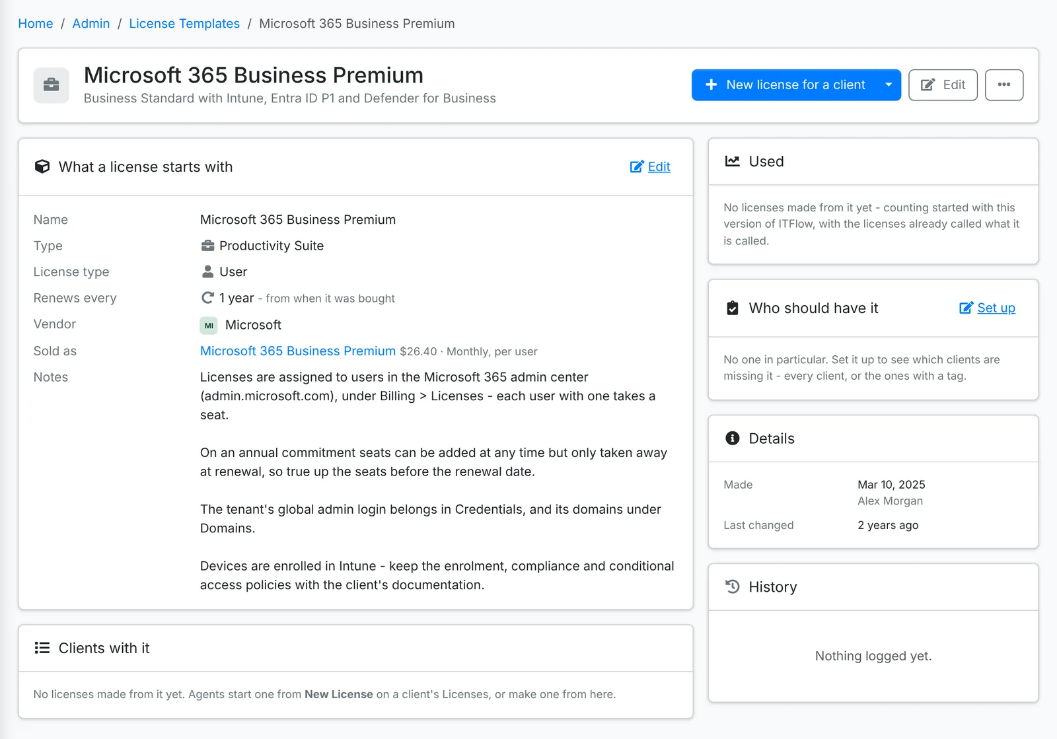1057x739 pixels.
Task: Click the 'Microsoft 365 Business Premium' breadcrumb text
Action: click(x=357, y=24)
